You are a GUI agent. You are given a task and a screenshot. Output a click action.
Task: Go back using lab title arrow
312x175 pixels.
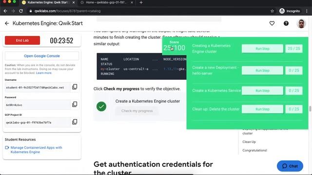7,23
